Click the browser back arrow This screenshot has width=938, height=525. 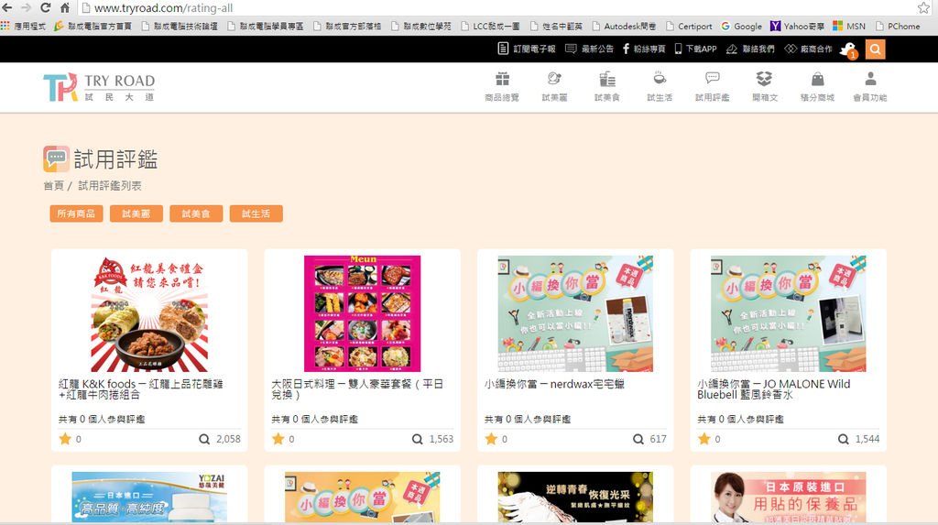pos(7,7)
